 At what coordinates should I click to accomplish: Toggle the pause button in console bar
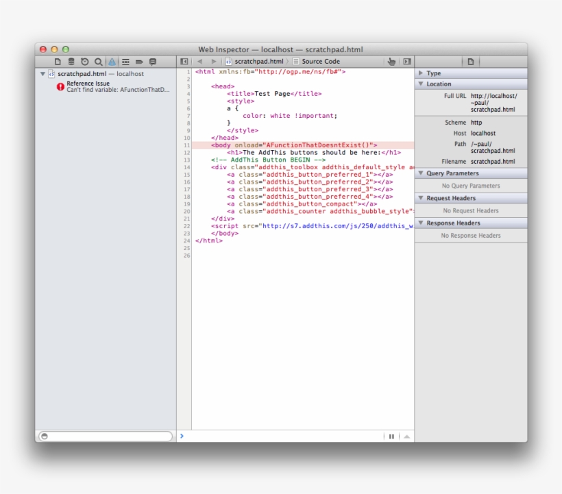click(391, 436)
